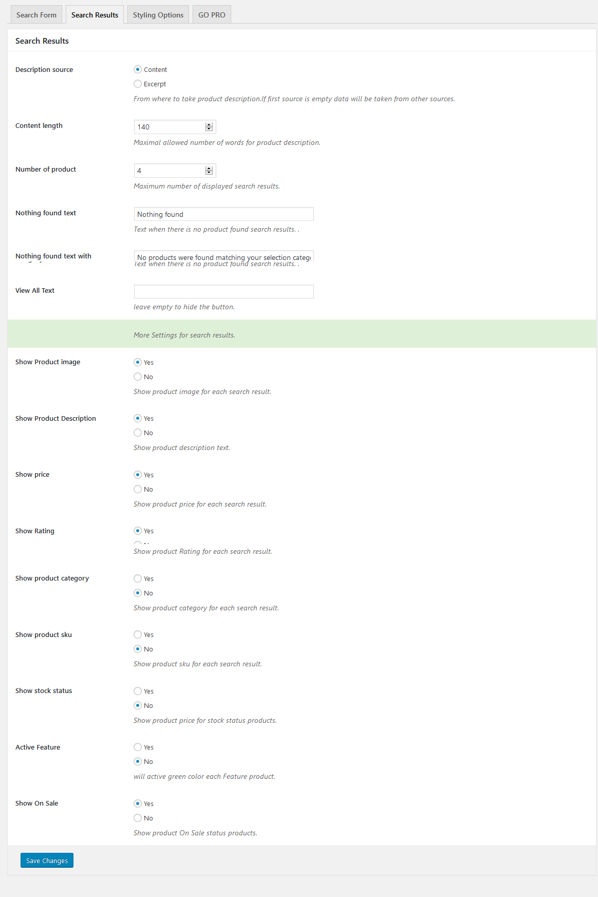Open the Search Form tab
This screenshot has width=598, height=897.
click(x=36, y=15)
